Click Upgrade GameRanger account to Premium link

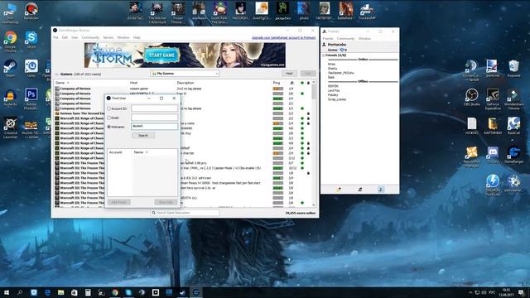[283, 37]
